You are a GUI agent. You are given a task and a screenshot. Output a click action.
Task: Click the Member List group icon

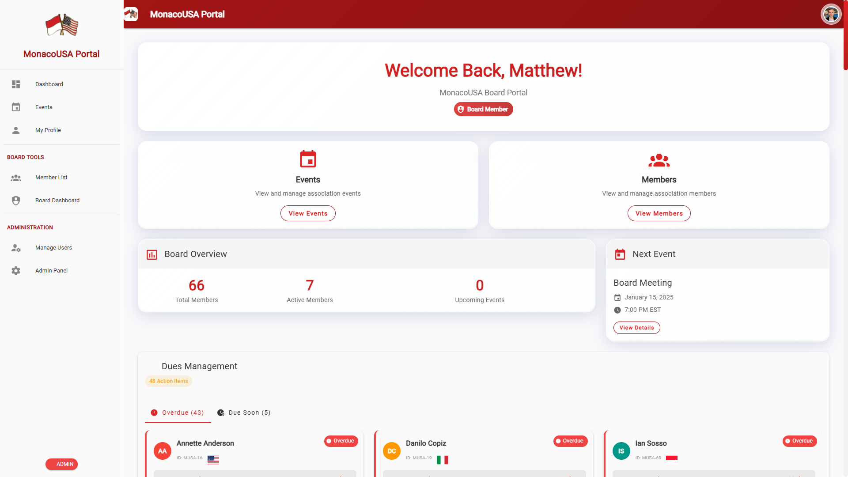pyautogui.click(x=16, y=178)
